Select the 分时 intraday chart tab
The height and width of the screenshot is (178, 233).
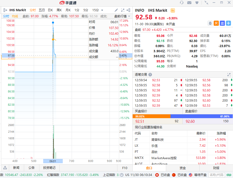(x=33, y=10)
